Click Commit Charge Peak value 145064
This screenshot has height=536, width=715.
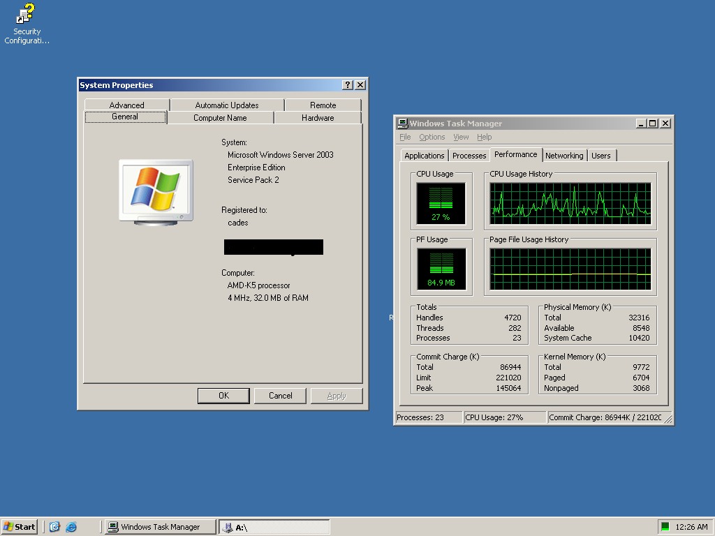click(x=508, y=388)
